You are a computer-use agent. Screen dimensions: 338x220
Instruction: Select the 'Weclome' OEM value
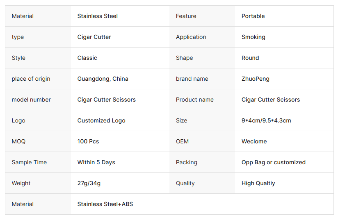[x=254, y=141]
